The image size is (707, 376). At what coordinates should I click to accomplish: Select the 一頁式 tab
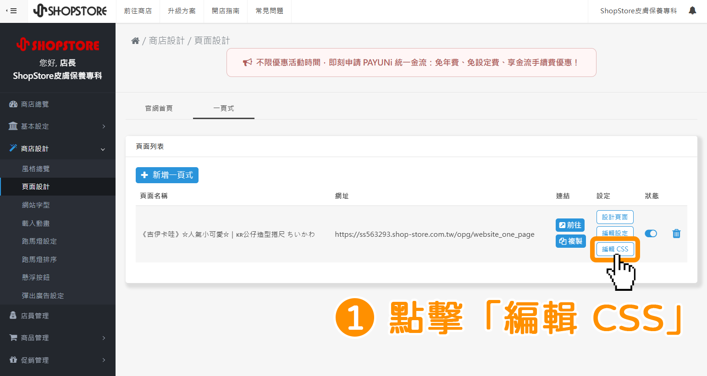tap(224, 108)
